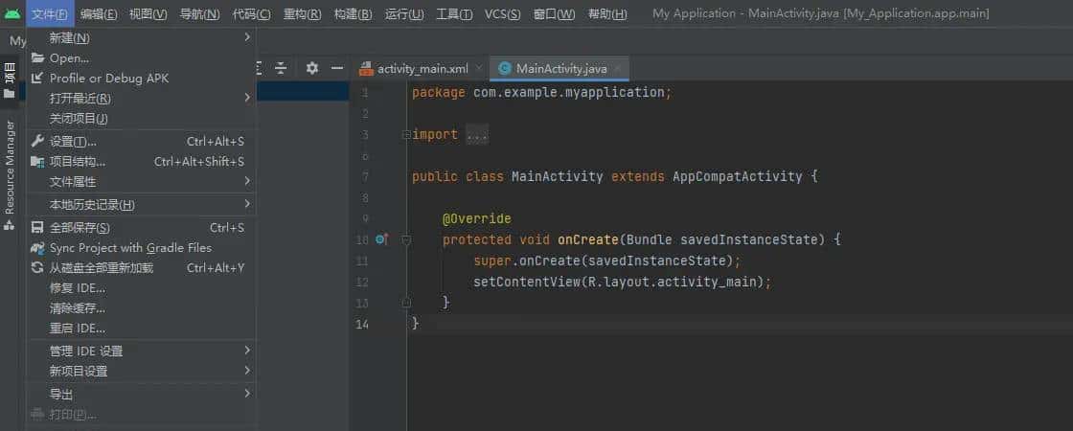The height and width of the screenshot is (431, 1073).
Task: Choose Open... from the file menu
Action: (141, 58)
